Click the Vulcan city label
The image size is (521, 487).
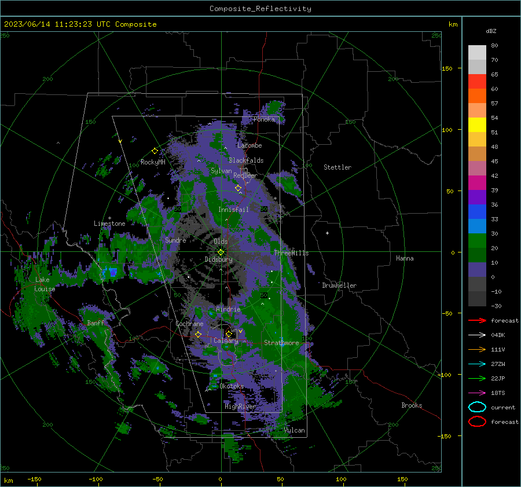(294, 430)
